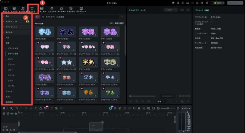245x133 pixels.
Task: Select the デザイン文字1 blue glow thumbnail
Action: [45, 32]
